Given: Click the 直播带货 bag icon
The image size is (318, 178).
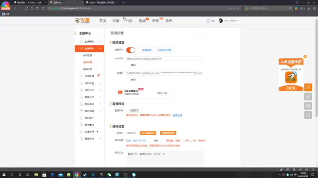Looking at the screenshot, I should click(81, 139).
